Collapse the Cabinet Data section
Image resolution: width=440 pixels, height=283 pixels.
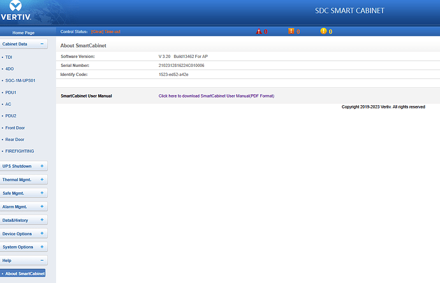click(42, 44)
